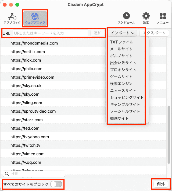172x191 pixels.
Task: Choose ショッピングサイト from import menu
Action: [127, 98]
